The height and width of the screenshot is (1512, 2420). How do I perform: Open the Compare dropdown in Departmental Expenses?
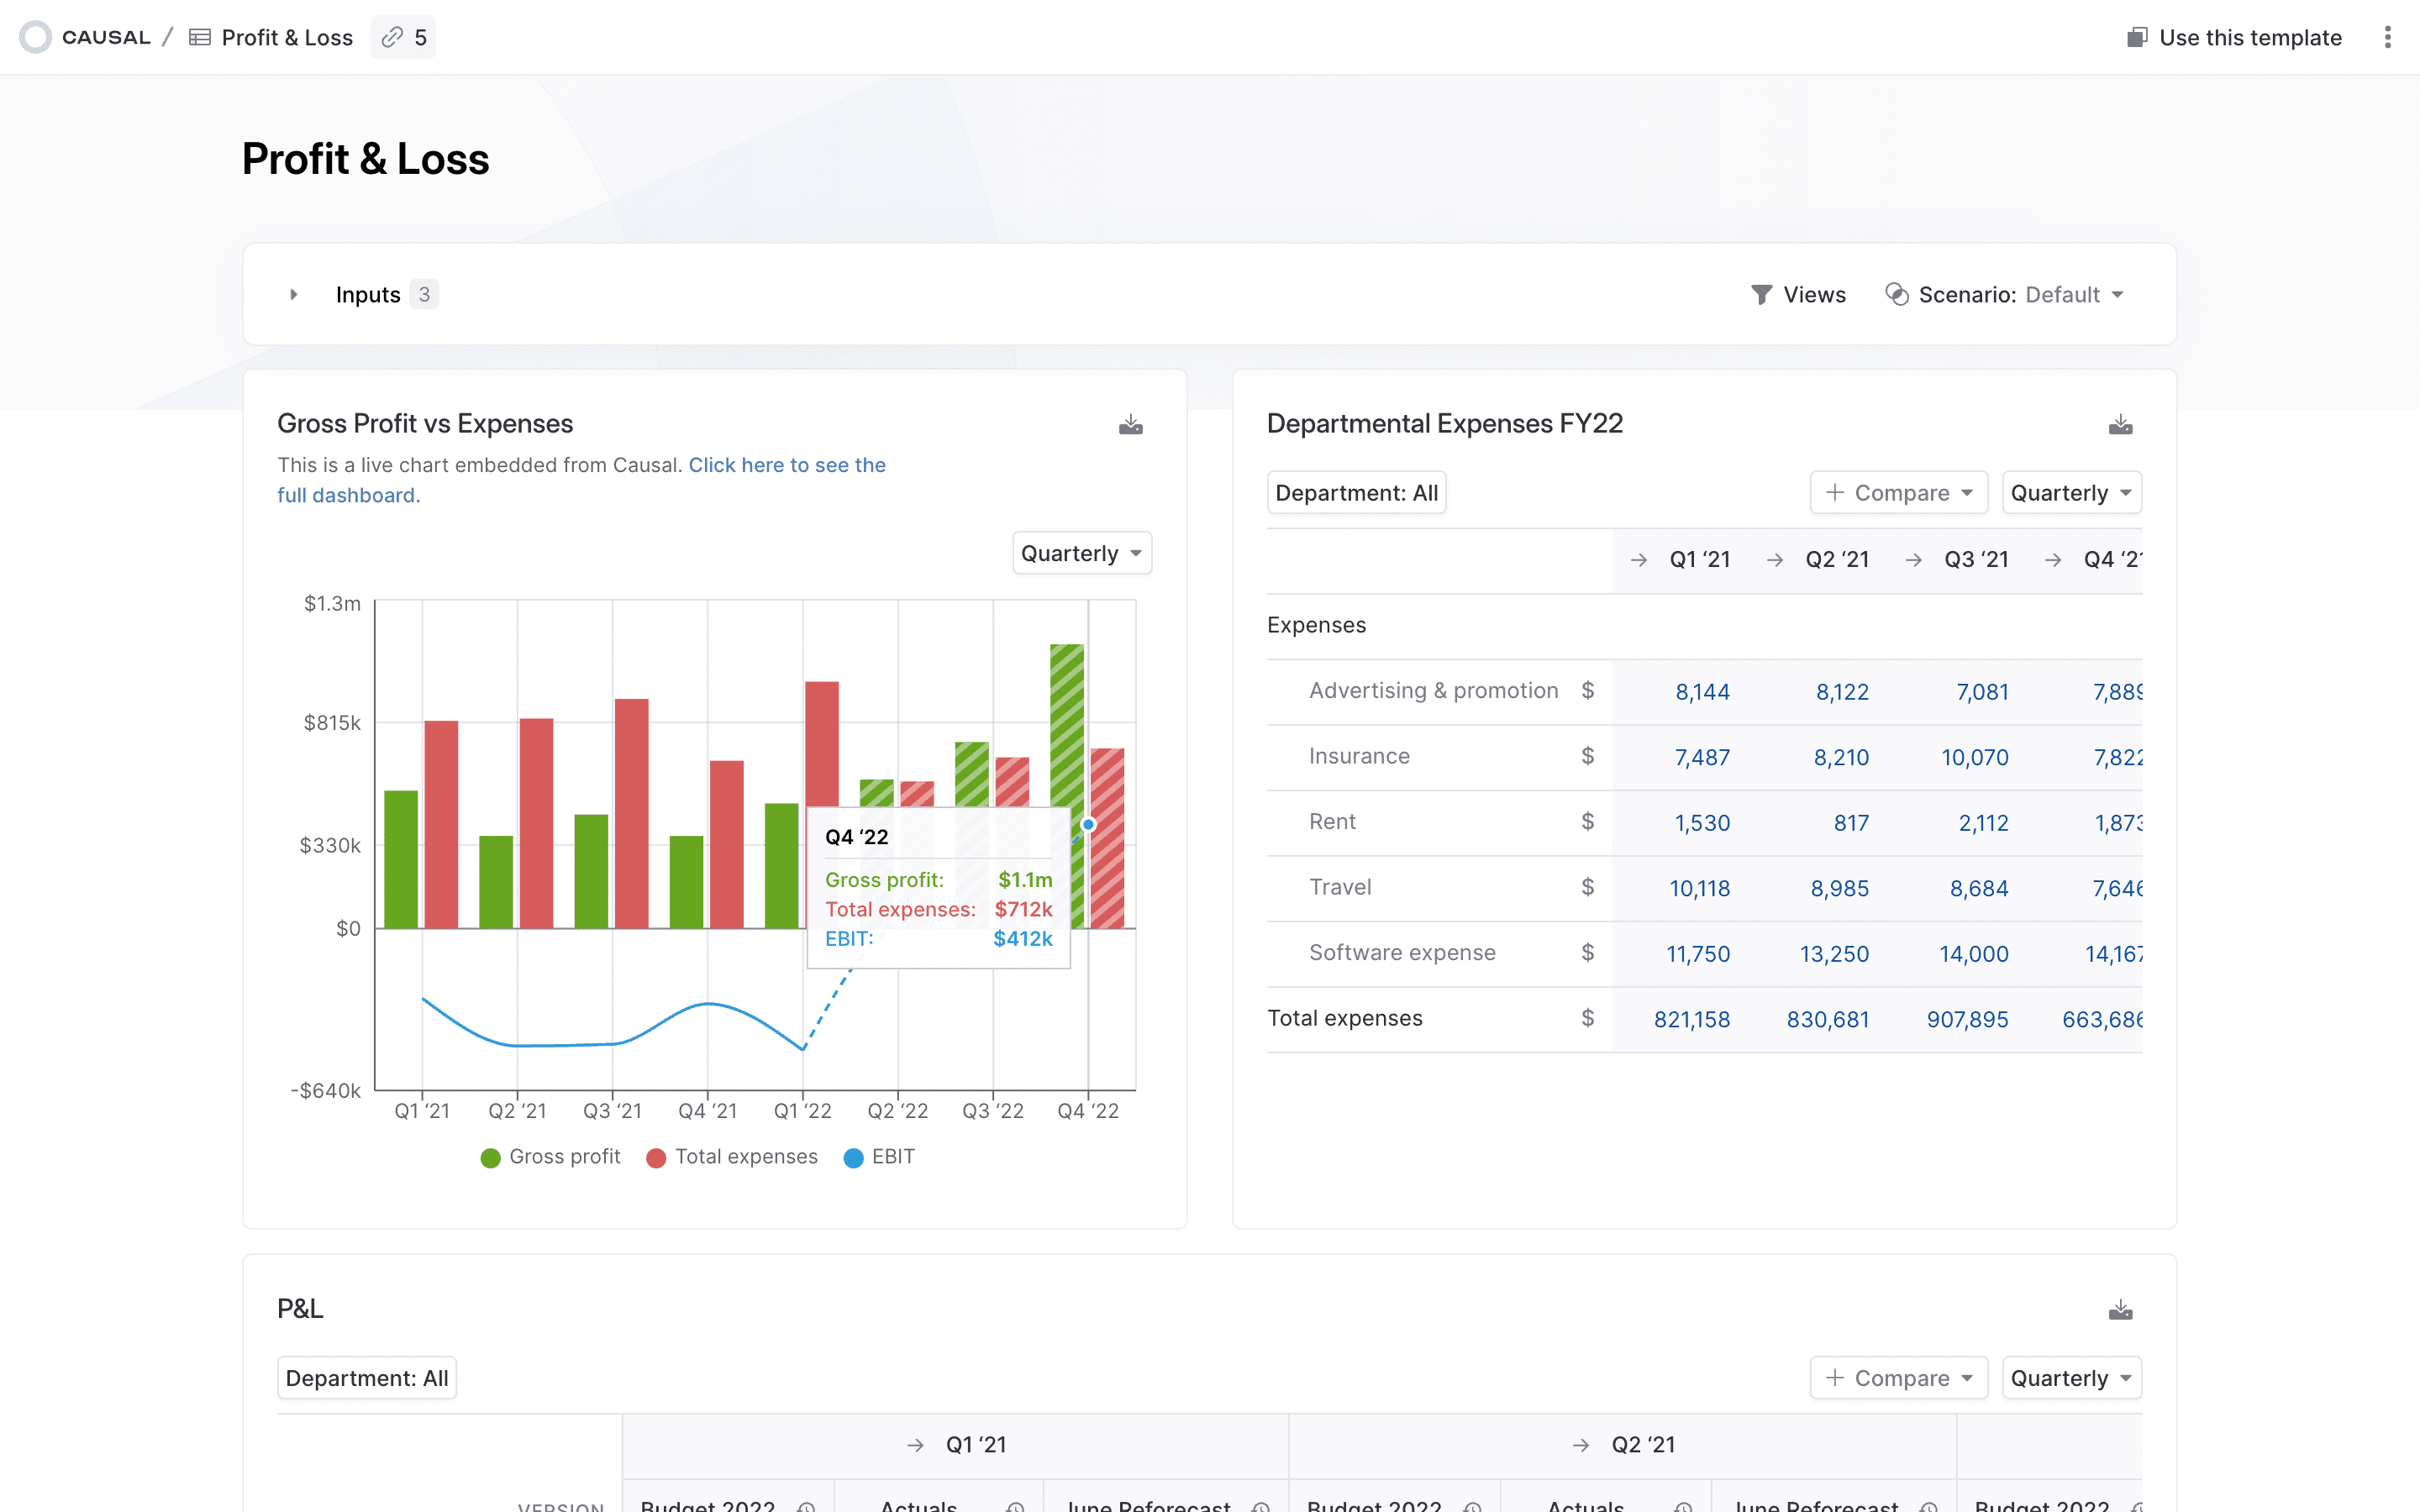[x=1897, y=492]
